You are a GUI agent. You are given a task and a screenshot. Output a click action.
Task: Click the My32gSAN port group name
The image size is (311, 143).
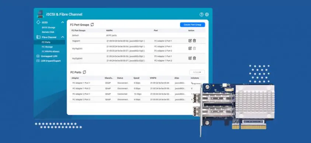(77, 58)
